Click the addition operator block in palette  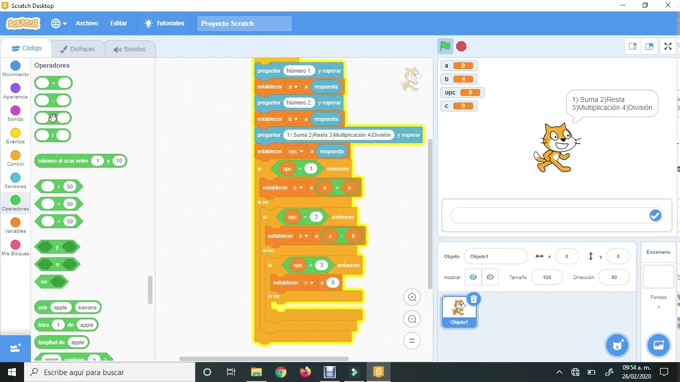(53, 83)
